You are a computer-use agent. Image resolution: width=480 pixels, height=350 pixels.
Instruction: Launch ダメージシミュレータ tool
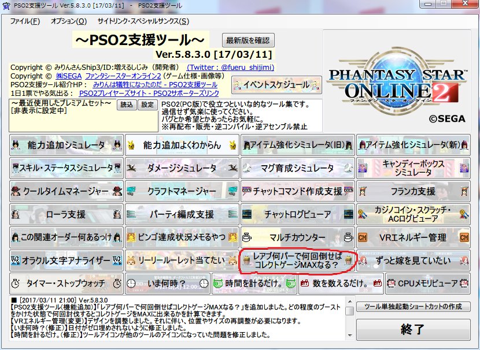pyautogui.click(x=182, y=168)
